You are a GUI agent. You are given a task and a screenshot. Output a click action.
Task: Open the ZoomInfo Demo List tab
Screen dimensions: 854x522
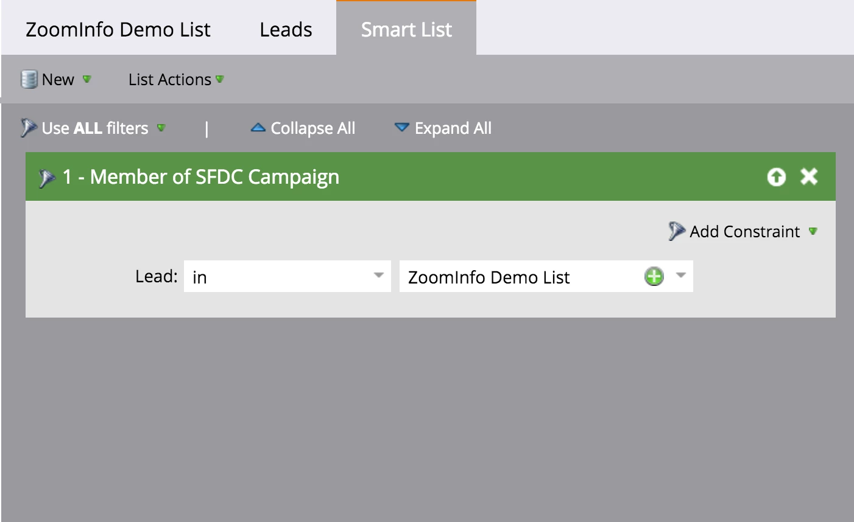point(118,29)
